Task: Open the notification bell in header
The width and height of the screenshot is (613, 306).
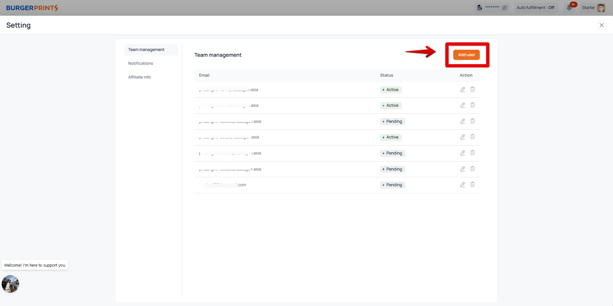Action: point(570,8)
